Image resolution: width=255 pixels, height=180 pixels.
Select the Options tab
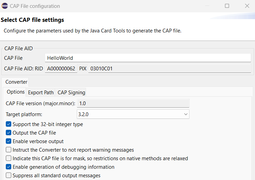point(16,92)
